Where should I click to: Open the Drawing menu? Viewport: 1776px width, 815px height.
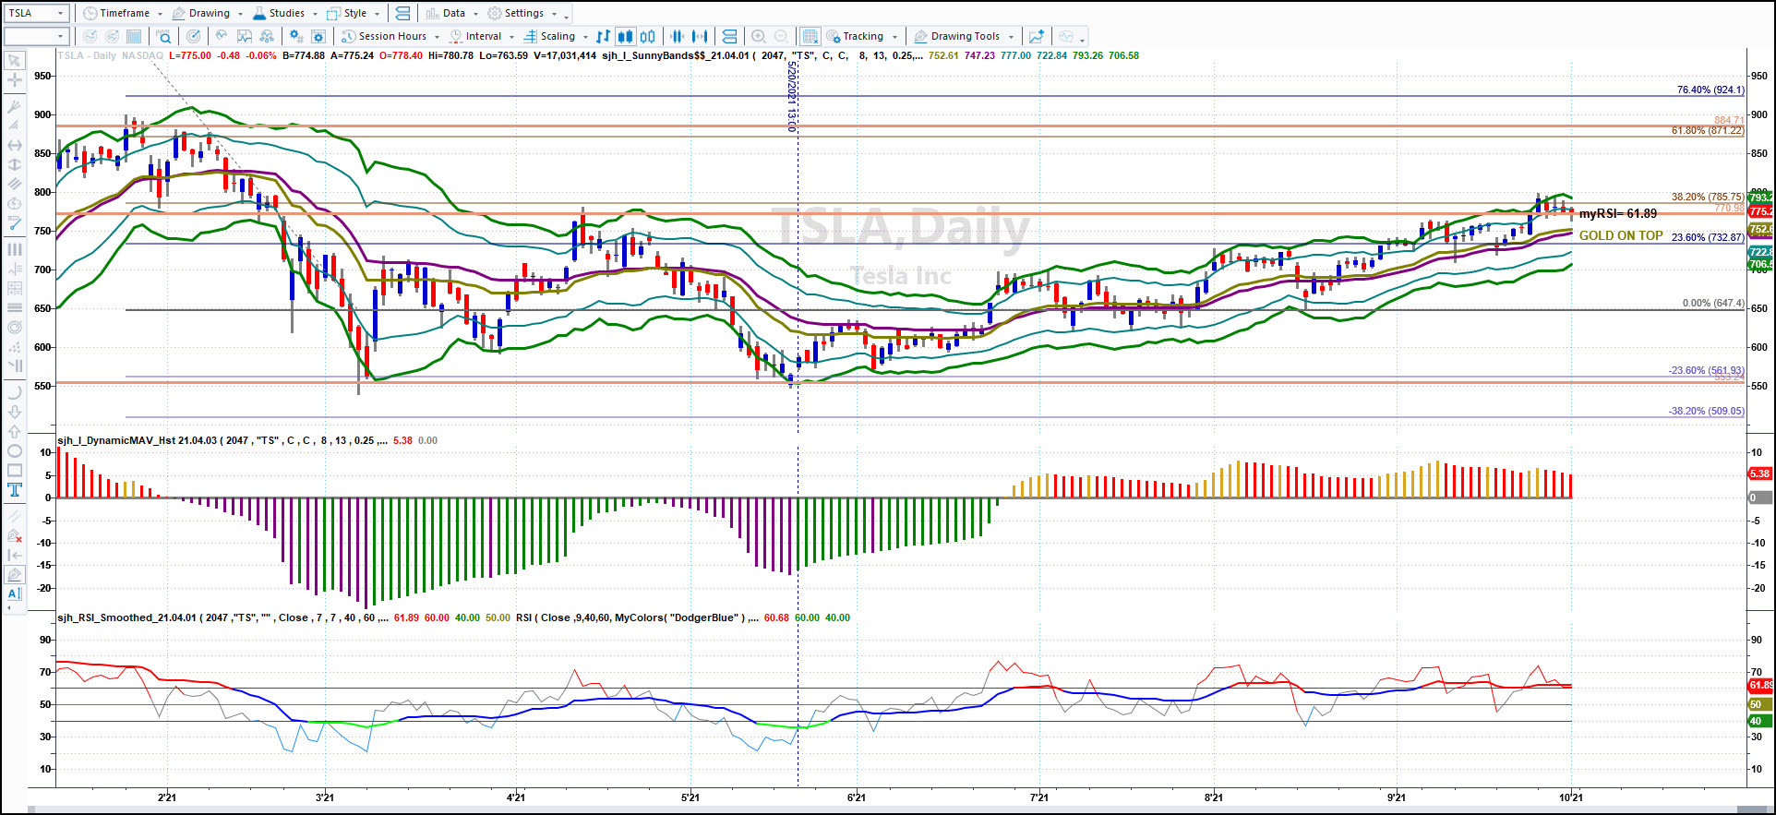[208, 13]
